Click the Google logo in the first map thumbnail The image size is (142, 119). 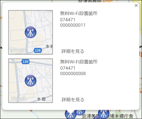point(19,50)
